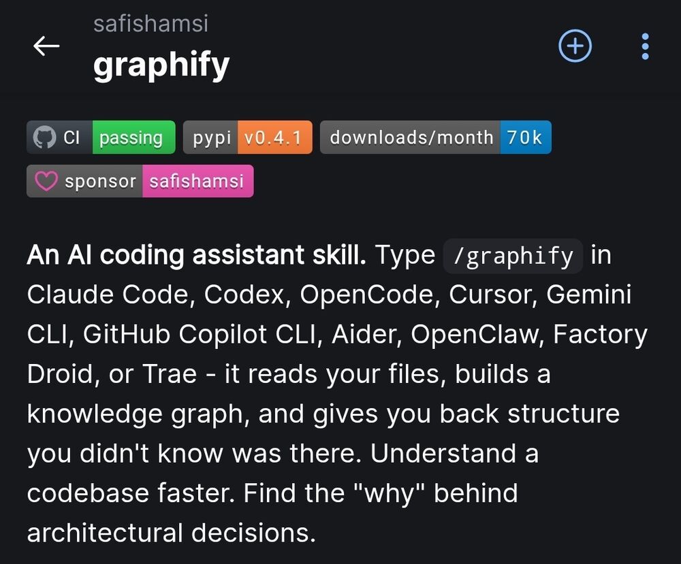Click the GitHub logo in CI badge
The width and height of the screenshot is (681, 564).
[x=44, y=137]
